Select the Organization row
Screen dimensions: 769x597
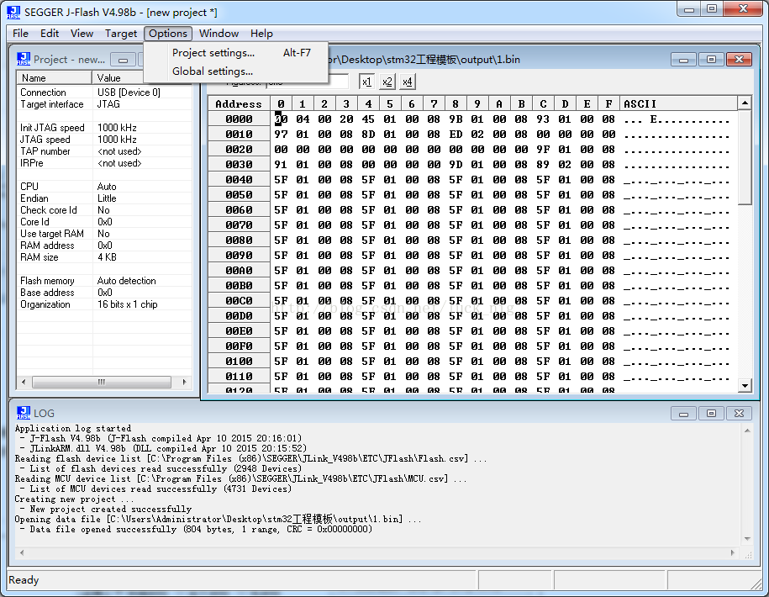pyautogui.click(x=104, y=304)
